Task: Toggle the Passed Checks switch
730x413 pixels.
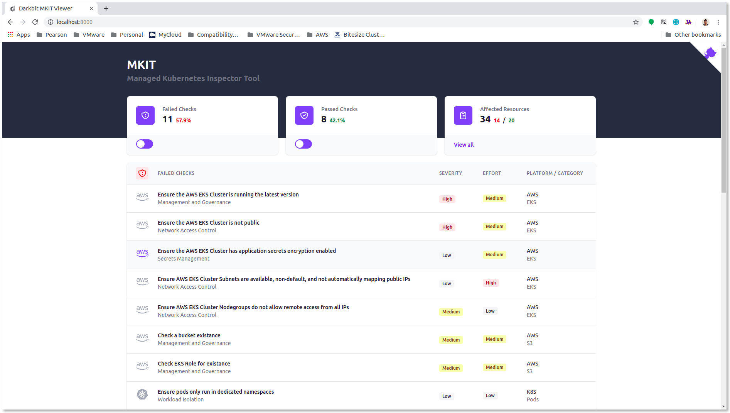Action: point(303,144)
